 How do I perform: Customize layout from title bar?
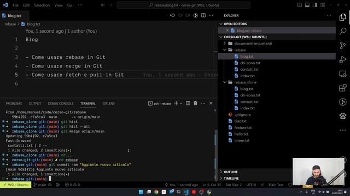tap(323, 5)
